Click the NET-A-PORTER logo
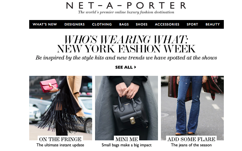This screenshot has width=242, height=151. click(126, 5)
